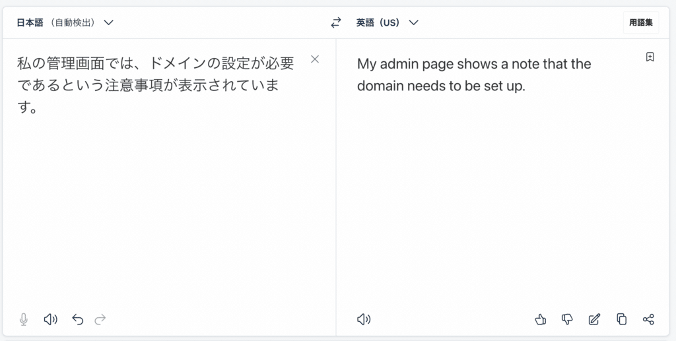Open target language dropdown 英語 (US)
Viewport: 676px width, 341px height.
(x=387, y=22)
